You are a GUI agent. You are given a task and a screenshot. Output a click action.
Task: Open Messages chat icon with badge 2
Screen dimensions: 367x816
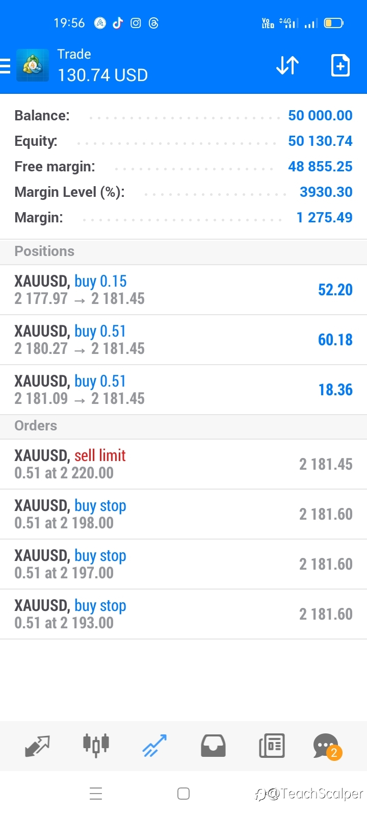328,747
